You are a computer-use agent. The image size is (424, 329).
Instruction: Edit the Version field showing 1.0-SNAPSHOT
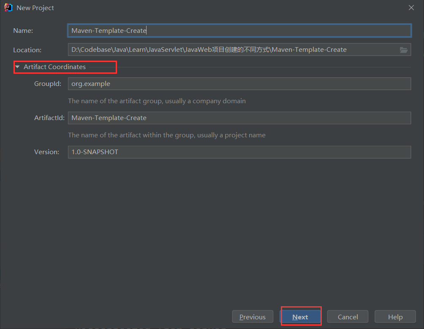click(x=239, y=152)
